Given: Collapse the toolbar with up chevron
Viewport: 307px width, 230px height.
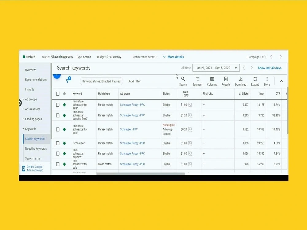Looking at the screenshot, I should (x=281, y=81).
